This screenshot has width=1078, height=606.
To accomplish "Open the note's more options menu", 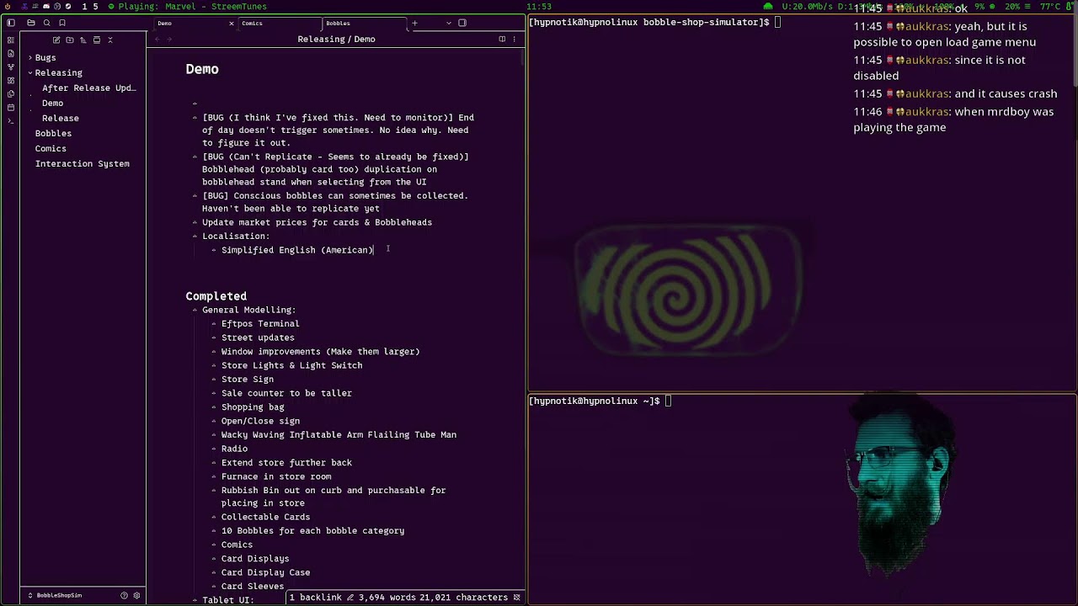I will 515,39.
